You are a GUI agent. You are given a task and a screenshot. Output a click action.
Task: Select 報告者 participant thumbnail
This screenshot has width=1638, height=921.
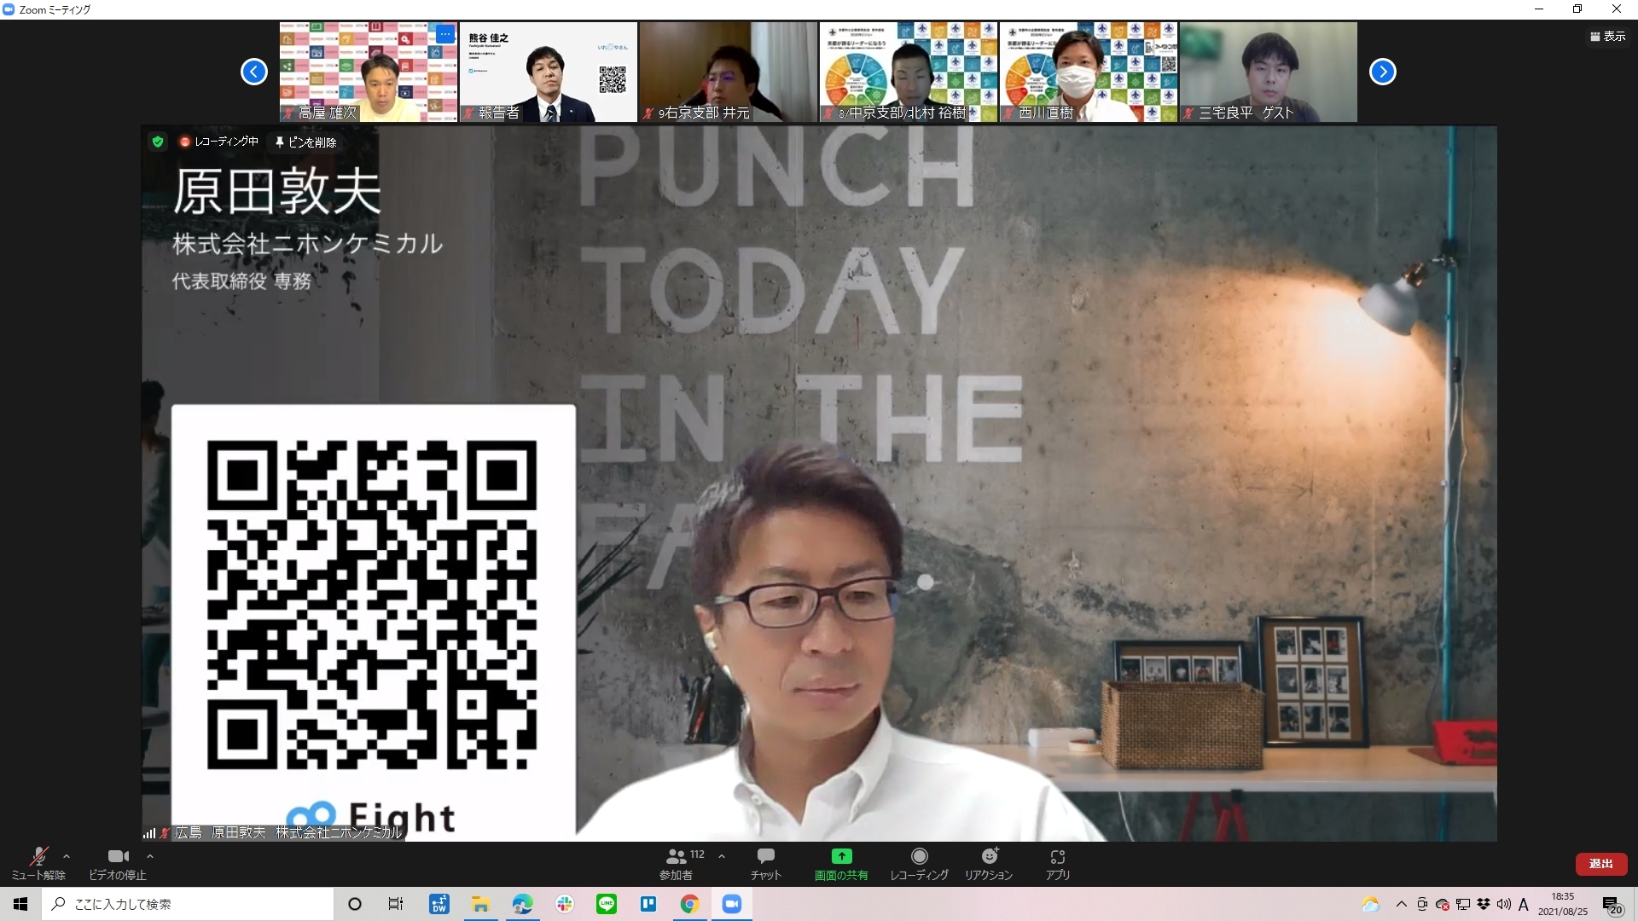click(549, 72)
